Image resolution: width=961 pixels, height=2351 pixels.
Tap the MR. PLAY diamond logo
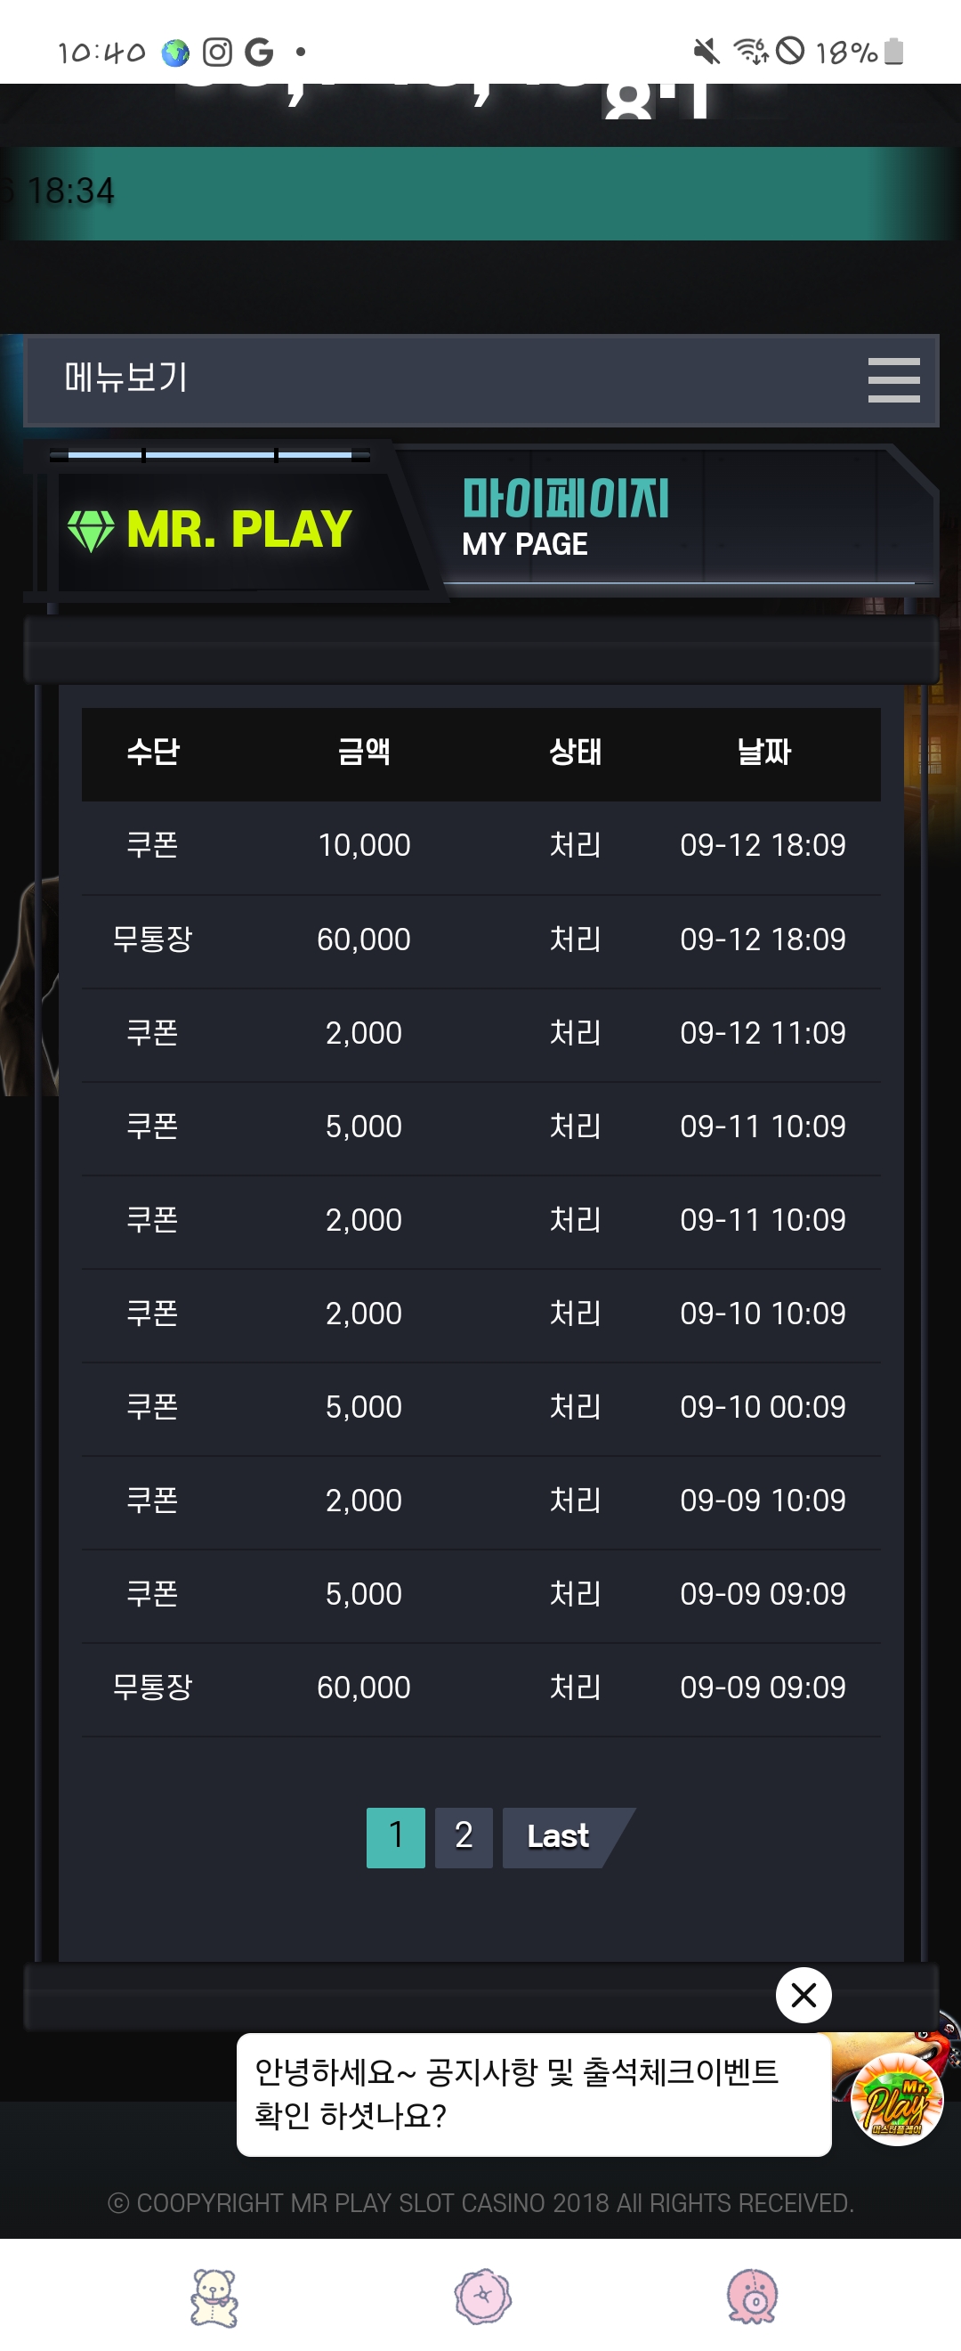pos(212,529)
